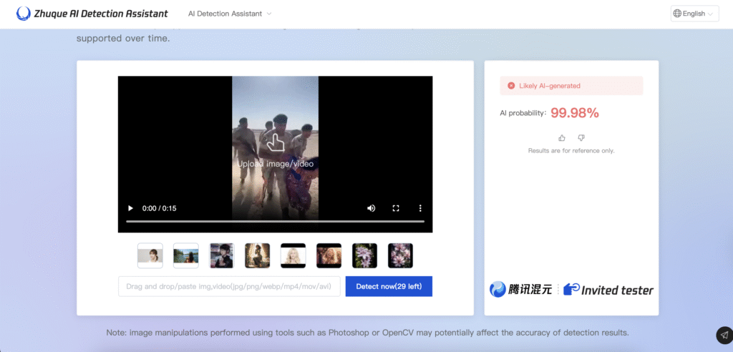Mute the video volume icon
Screen dimensions: 733x352
click(371, 208)
